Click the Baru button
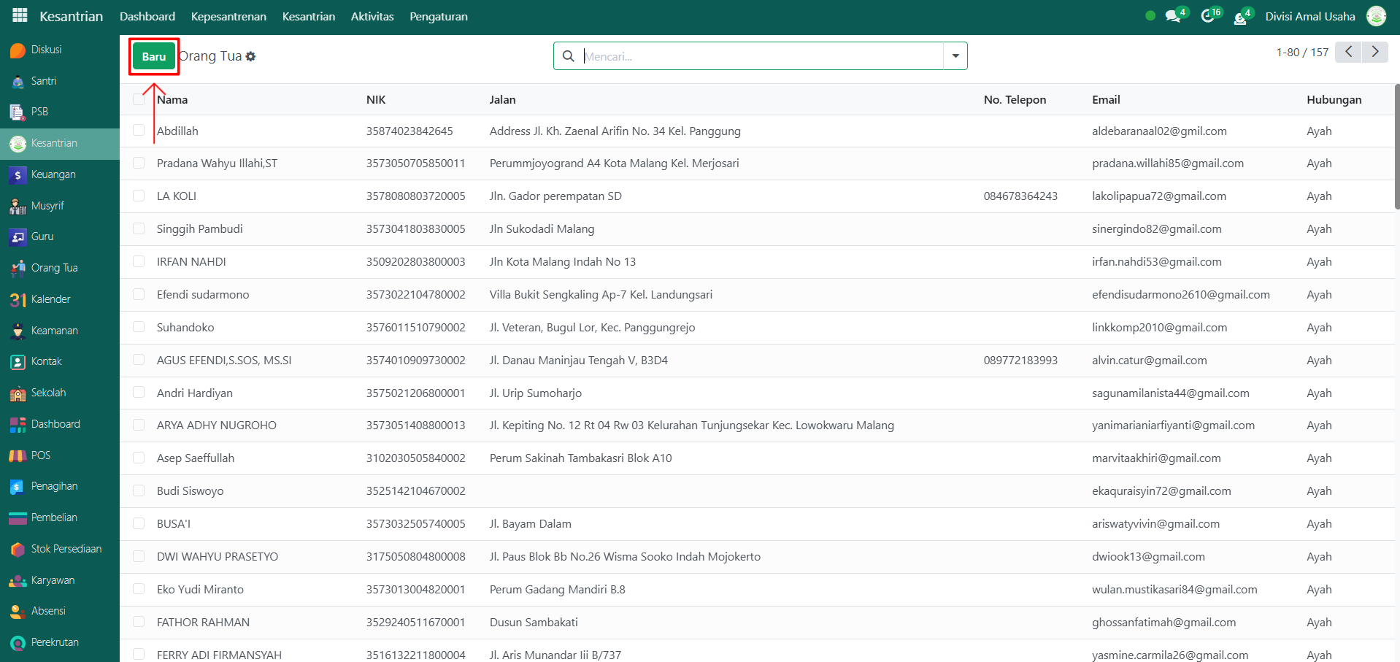 point(154,56)
